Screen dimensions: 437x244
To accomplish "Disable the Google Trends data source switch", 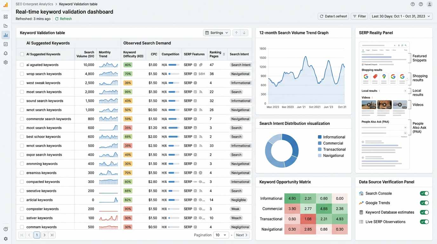I will (x=424, y=203).
